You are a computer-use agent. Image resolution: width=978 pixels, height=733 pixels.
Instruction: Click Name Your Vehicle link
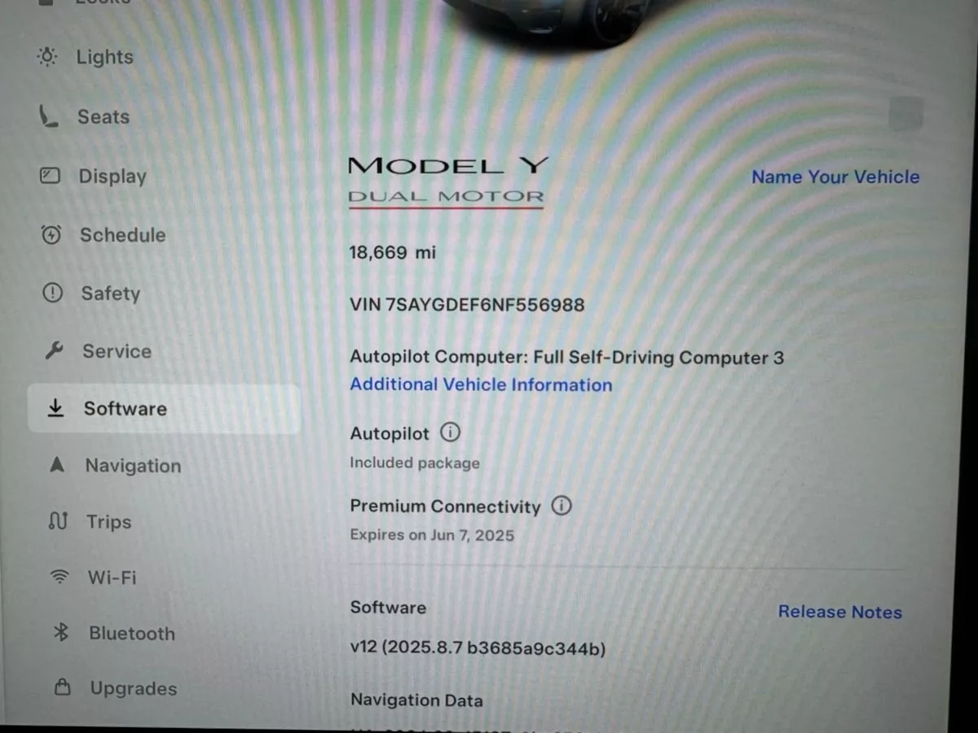835,177
